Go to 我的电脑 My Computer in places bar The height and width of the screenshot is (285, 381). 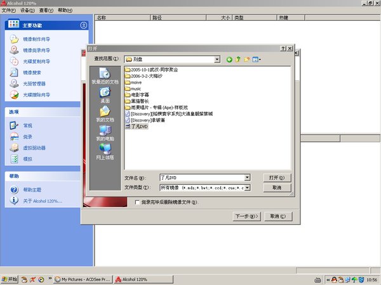pyautogui.click(x=105, y=133)
